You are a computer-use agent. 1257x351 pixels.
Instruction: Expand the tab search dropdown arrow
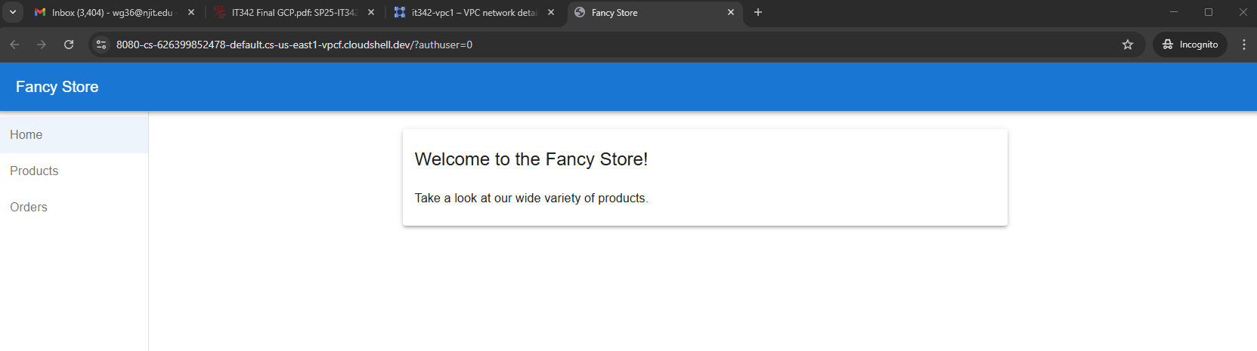(13, 12)
